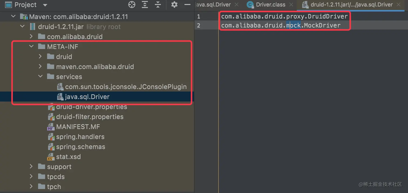Select the druid-1.2.11.jar!/.../java.sql.Driver tab
The height and width of the screenshot is (193, 408).
(352, 5)
